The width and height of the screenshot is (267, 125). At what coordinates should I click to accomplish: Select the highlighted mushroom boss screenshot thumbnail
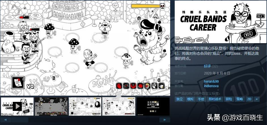coord(119,106)
